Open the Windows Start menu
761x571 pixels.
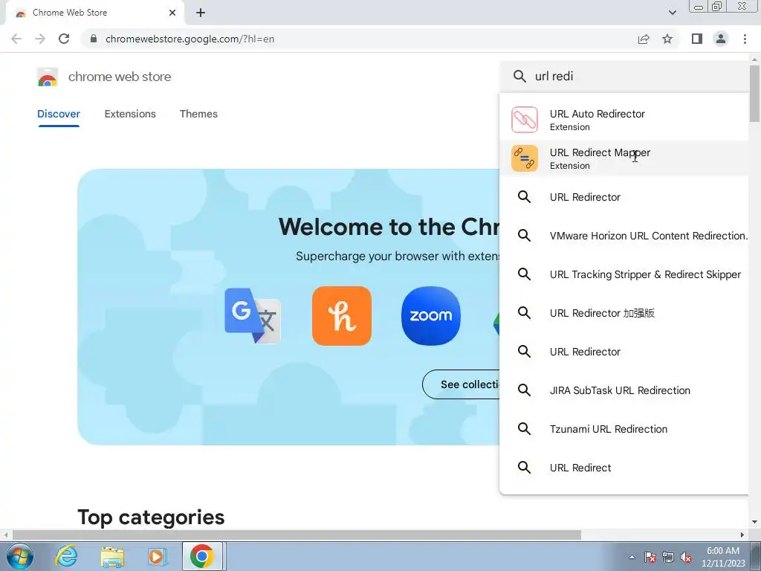point(20,556)
